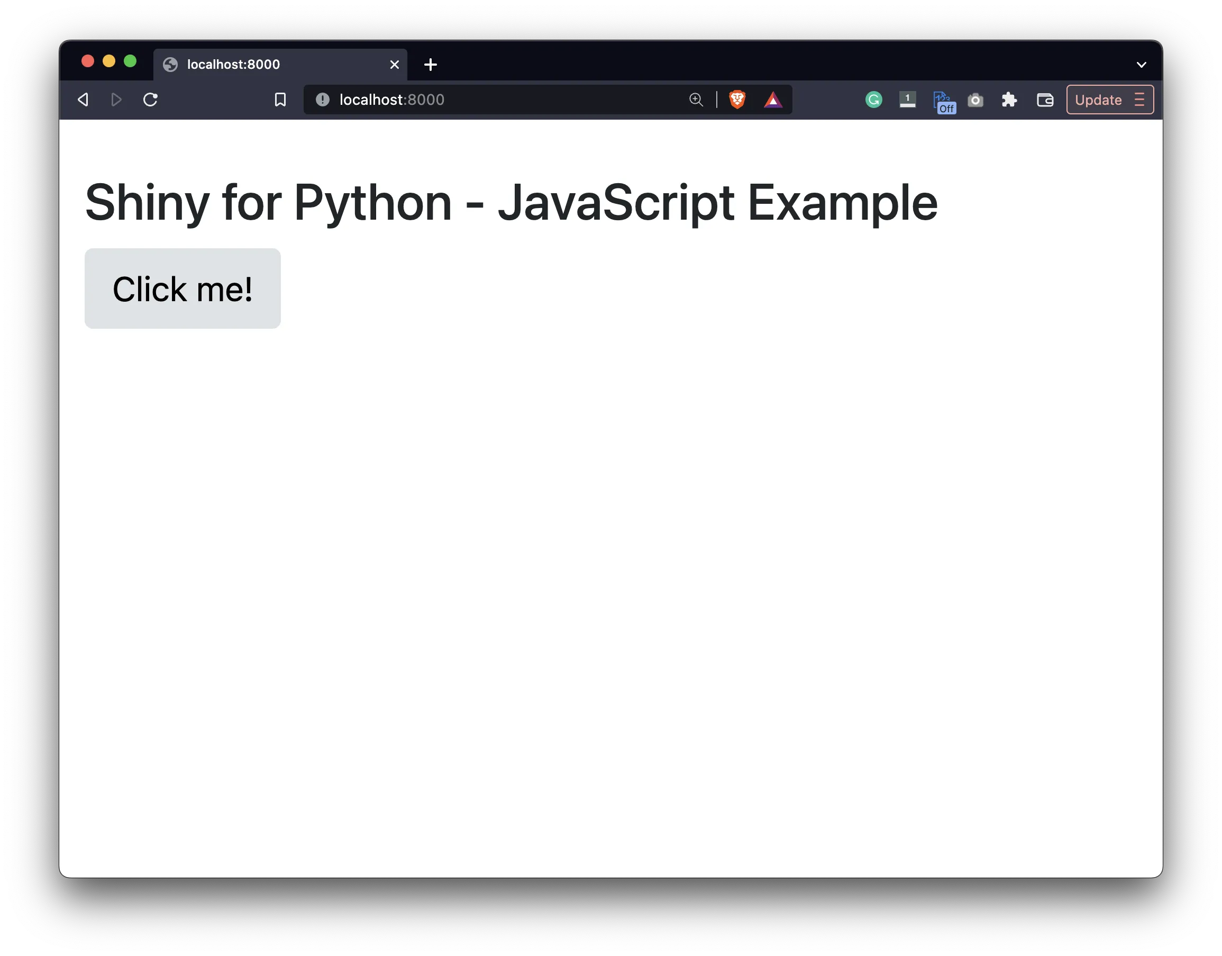Reload the localhost:8000 page

151,99
